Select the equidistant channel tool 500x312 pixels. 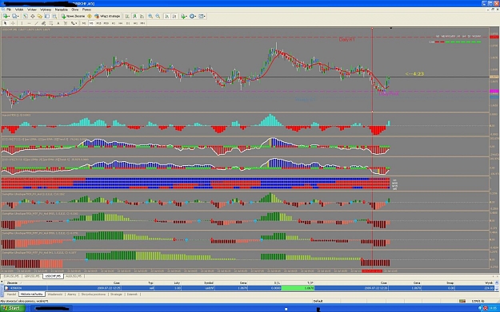(x=43, y=23)
